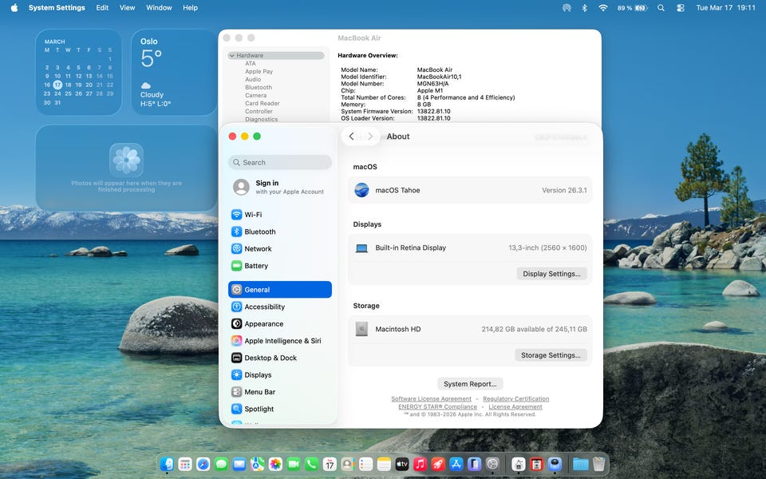
Task: Collapse the Hardware tree in System Information
Action: [x=232, y=56]
